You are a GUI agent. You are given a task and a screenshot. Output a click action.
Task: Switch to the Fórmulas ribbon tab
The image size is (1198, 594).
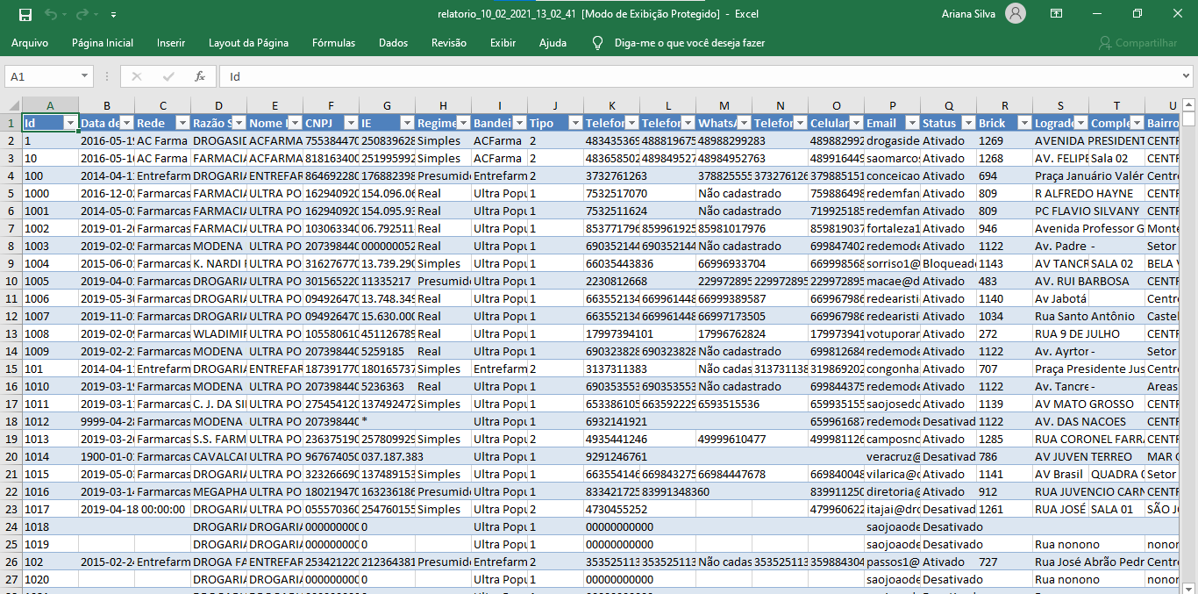[333, 43]
